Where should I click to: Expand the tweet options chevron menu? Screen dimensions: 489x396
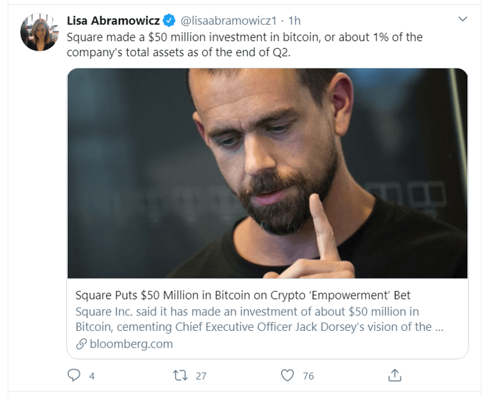[463, 20]
